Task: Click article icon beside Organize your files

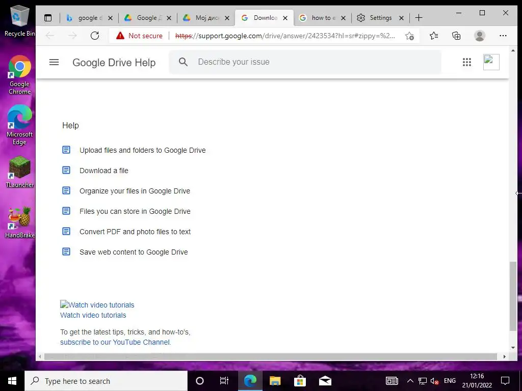Action: 66,190
